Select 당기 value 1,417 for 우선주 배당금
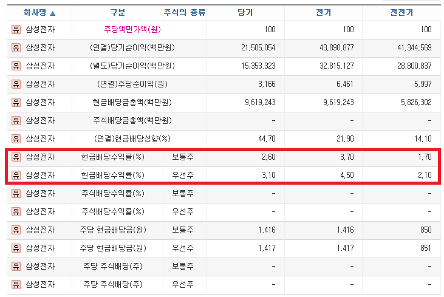 [267, 248]
